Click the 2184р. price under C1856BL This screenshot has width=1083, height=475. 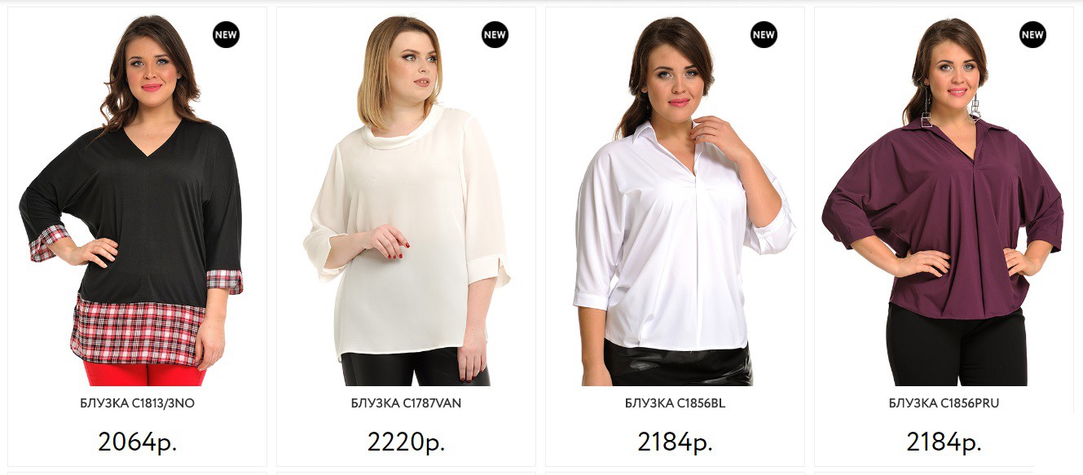(675, 442)
